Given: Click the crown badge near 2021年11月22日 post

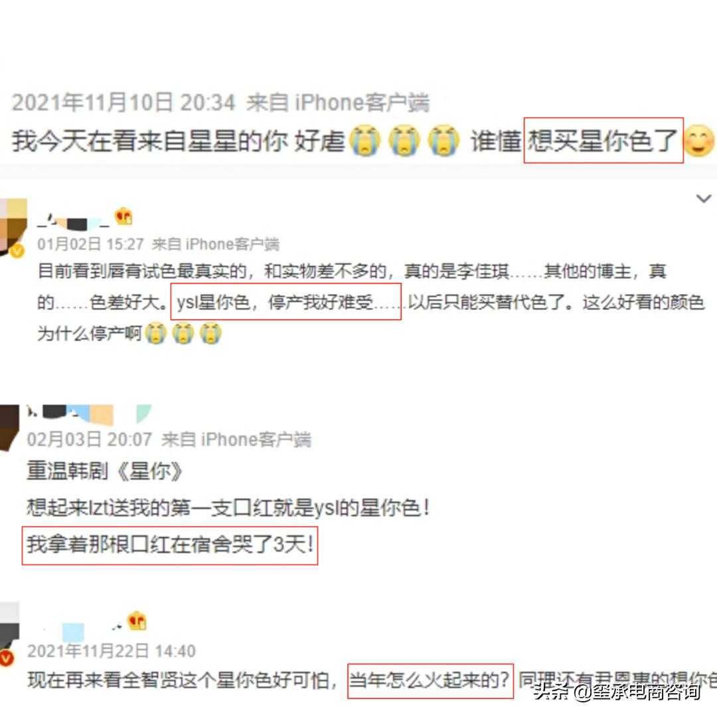Looking at the screenshot, I should 137,621.
